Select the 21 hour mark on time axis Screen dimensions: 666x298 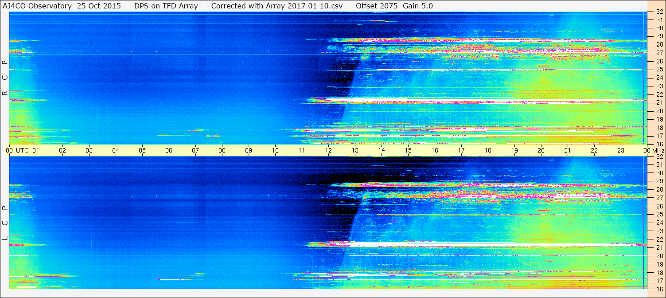tap(568, 150)
